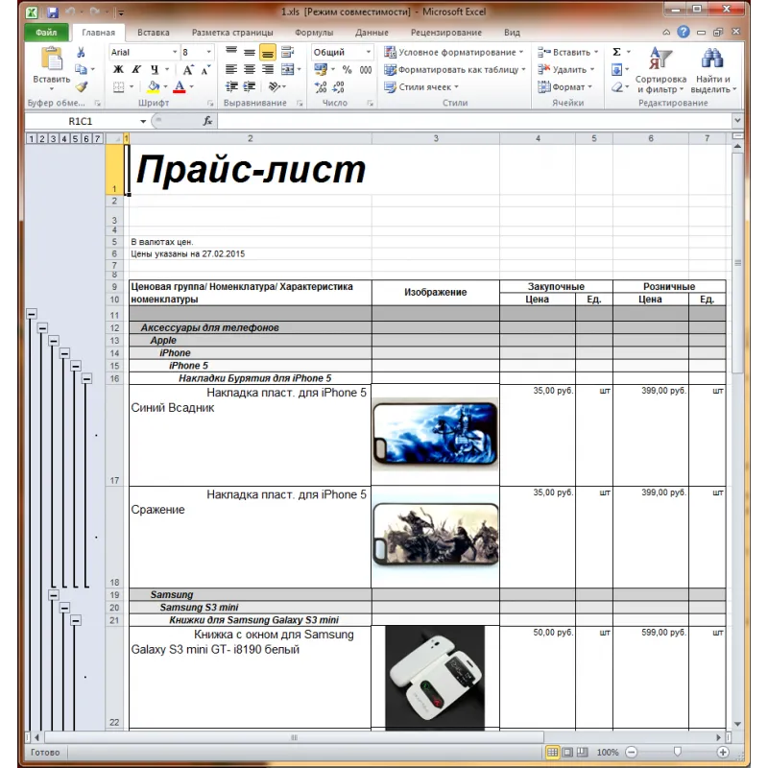
Task: Toggle italic (К) formatting
Action: (136, 69)
